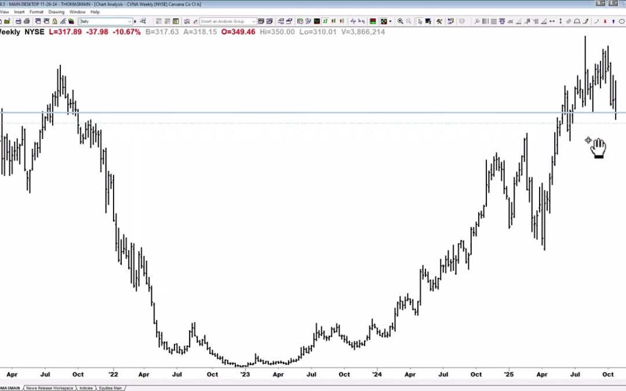This screenshot has width=626, height=391.
Task: Switch to News Release Workspace tab
Action: (50, 388)
